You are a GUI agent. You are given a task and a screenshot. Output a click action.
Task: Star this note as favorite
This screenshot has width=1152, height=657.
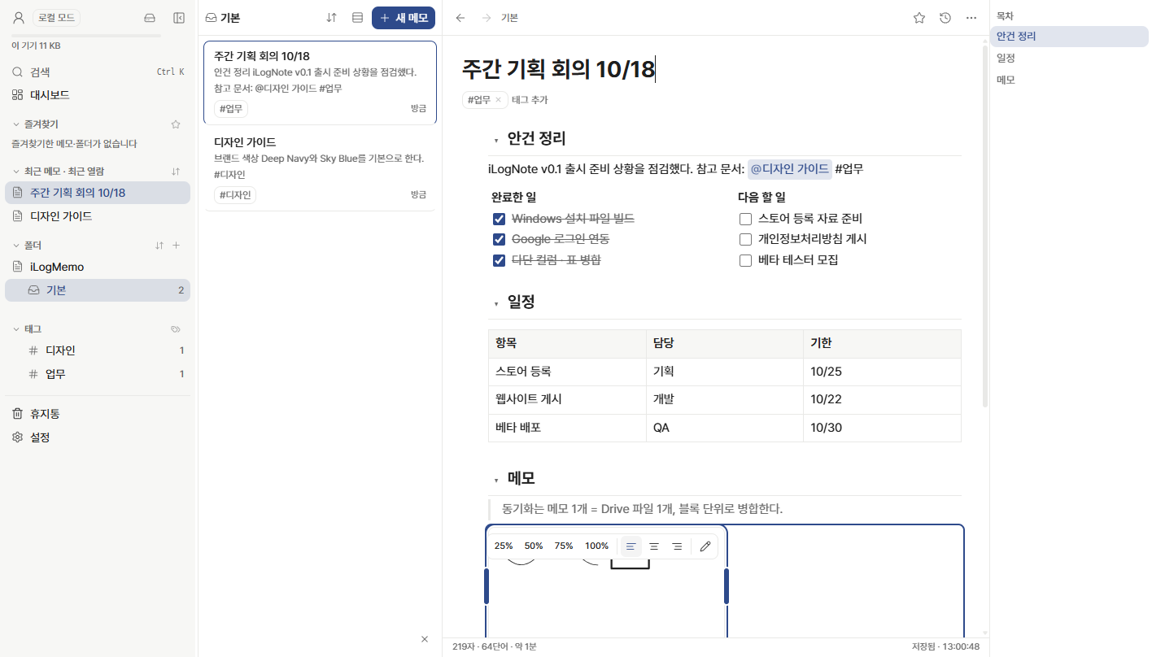tap(919, 18)
